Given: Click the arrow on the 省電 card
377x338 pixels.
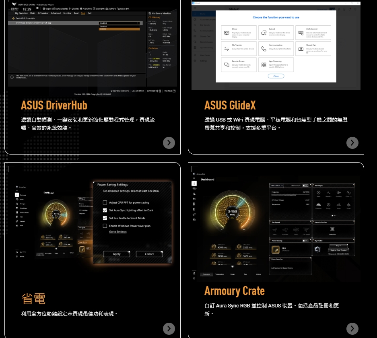Looking at the screenshot, I should [x=169, y=328].
